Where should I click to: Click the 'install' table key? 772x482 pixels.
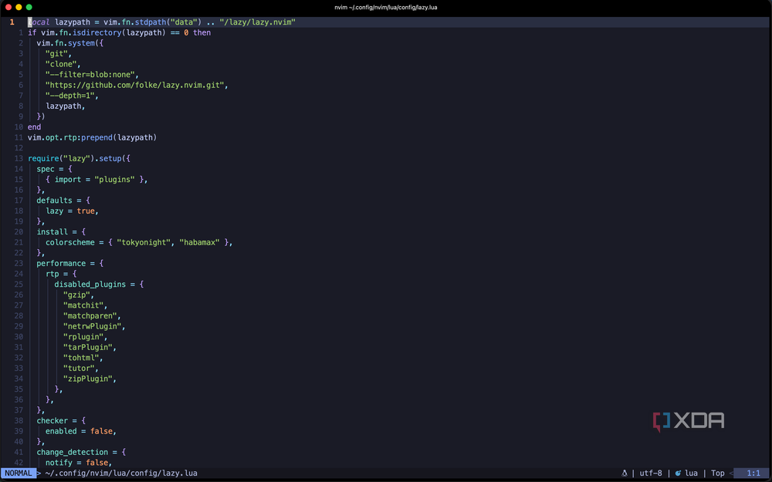[x=52, y=231]
